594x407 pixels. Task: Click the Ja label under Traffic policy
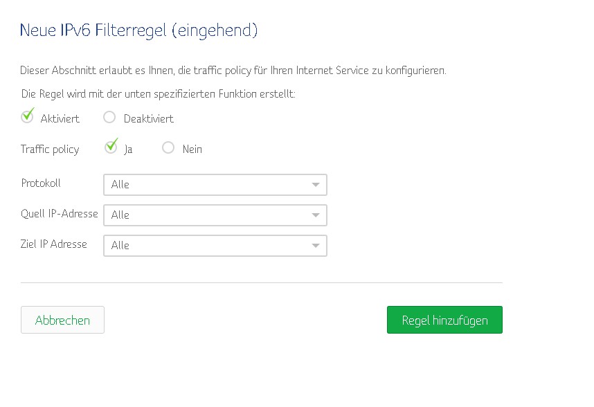[x=128, y=150]
